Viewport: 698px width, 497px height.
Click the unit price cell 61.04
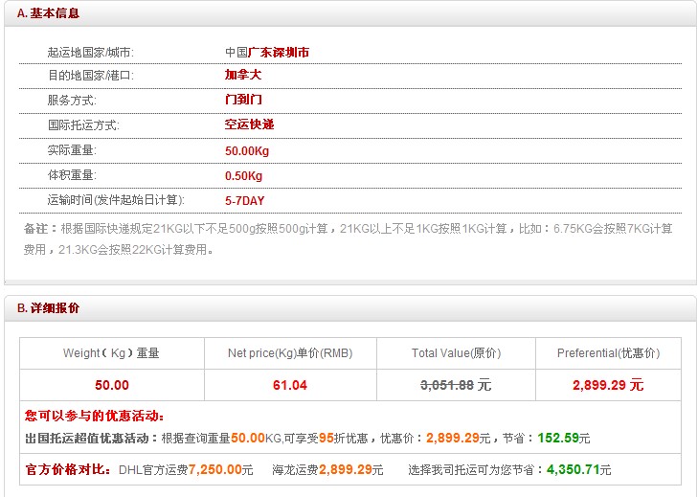click(x=290, y=385)
